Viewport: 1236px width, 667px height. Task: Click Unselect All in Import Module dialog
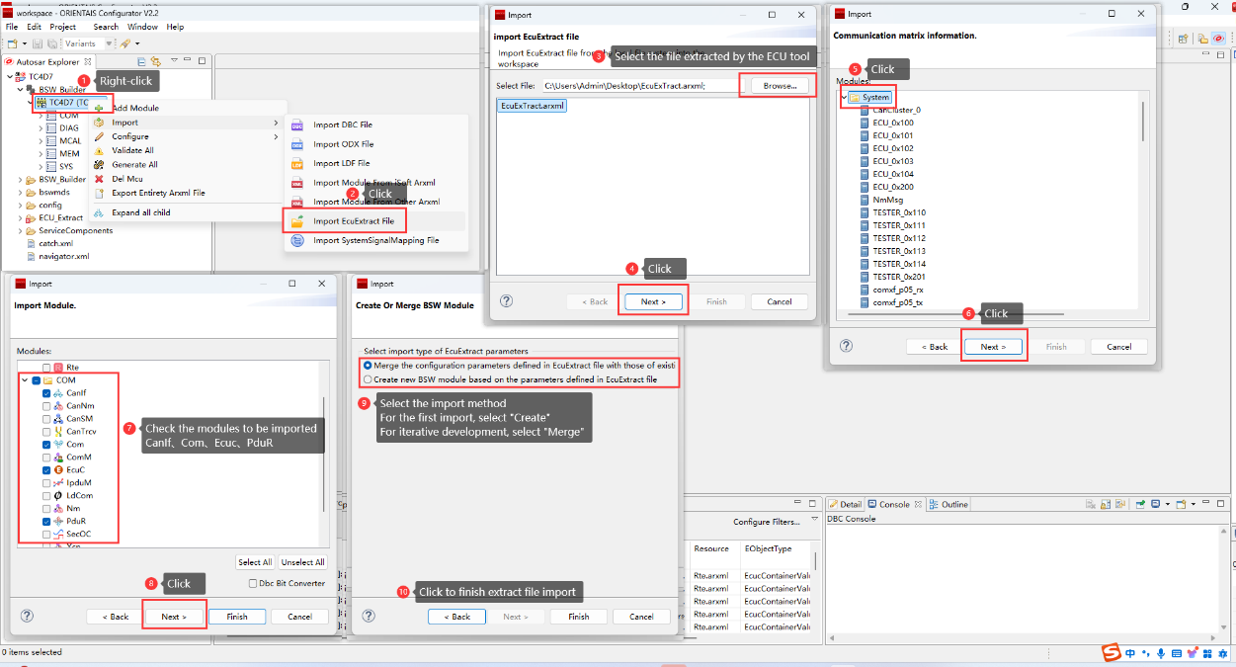click(x=302, y=562)
